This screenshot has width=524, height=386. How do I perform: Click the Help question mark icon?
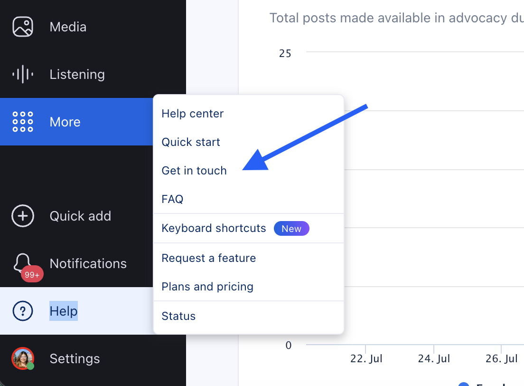(23, 311)
